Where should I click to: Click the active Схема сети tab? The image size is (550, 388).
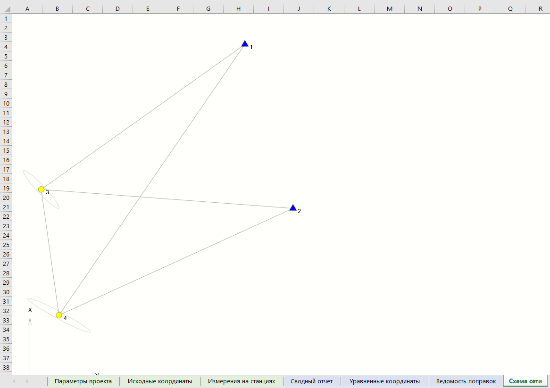click(x=525, y=381)
